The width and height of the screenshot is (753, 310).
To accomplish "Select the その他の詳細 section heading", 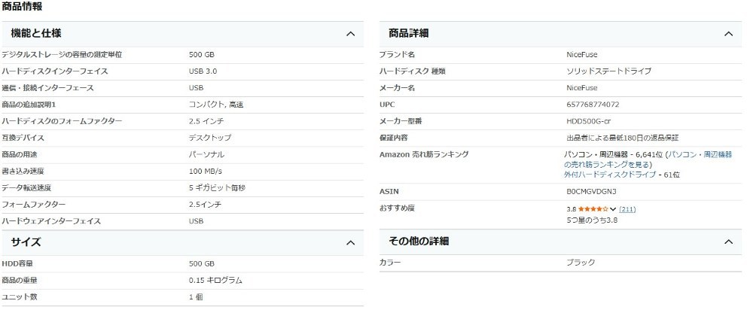I will tap(419, 242).
